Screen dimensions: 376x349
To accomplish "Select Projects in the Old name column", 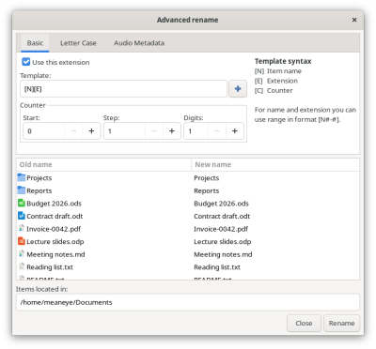I will point(39,178).
